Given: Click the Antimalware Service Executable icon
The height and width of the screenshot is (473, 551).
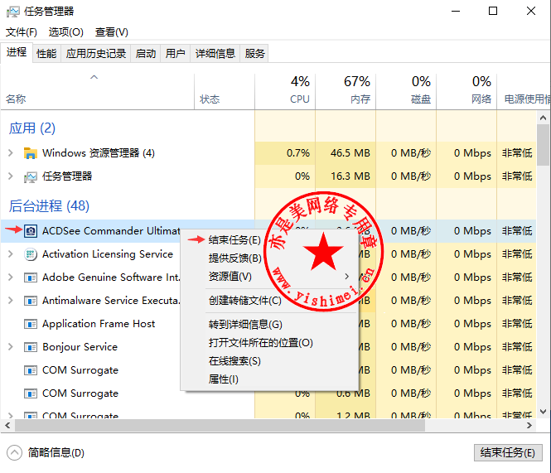Looking at the screenshot, I should (x=30, y=301).
